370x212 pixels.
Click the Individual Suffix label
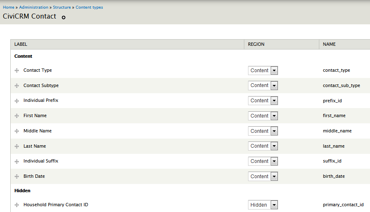41,161
